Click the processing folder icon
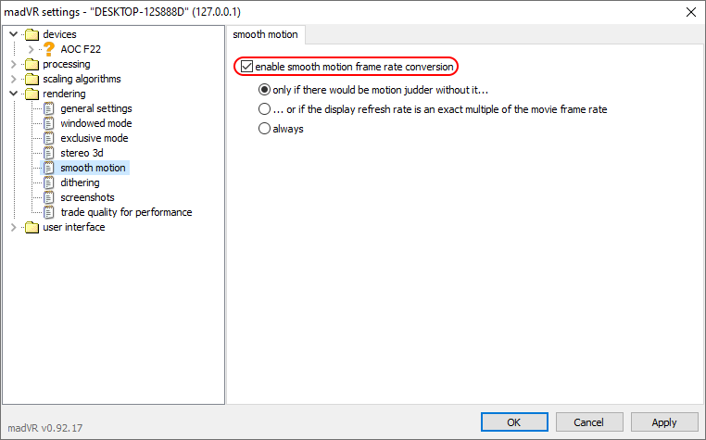The width and height of the screenshot is (706, 440). click(x=32, y=64)
